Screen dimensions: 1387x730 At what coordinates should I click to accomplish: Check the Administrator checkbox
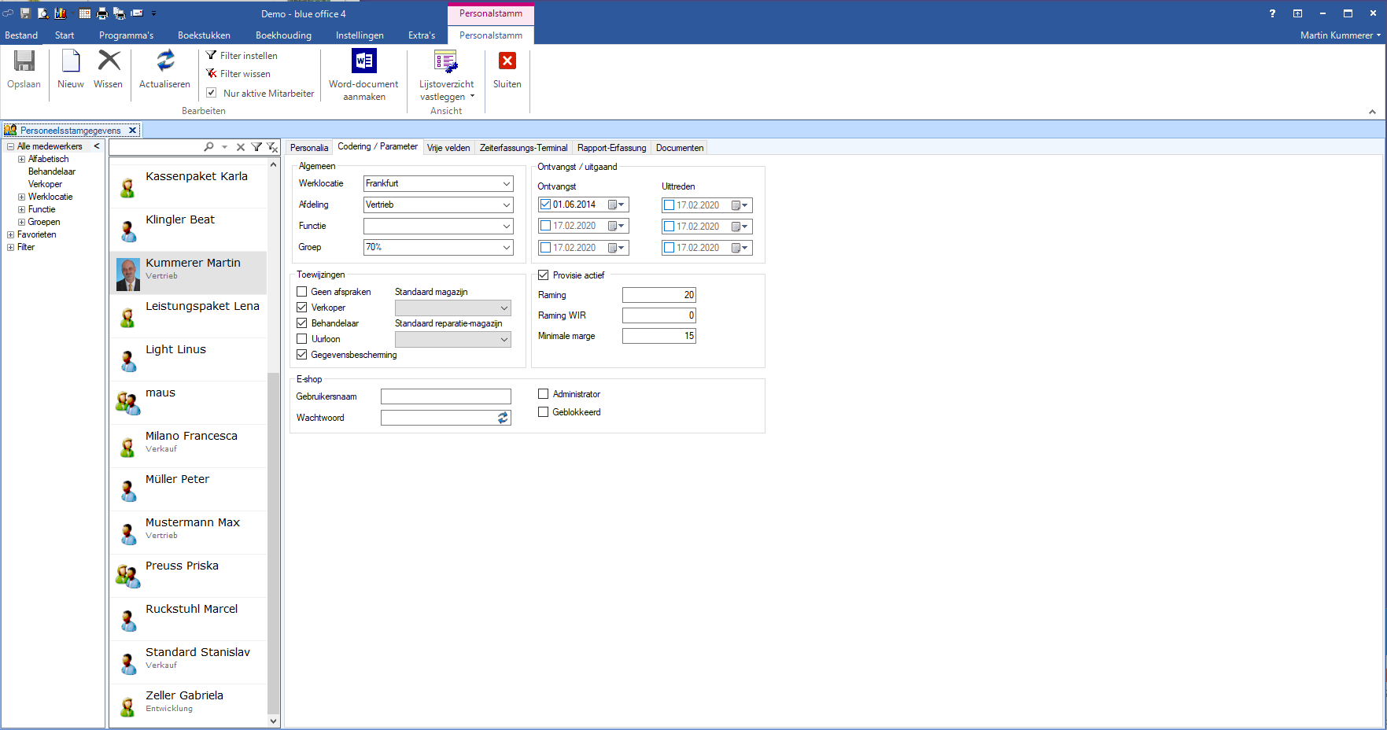(x=544, y=394)
